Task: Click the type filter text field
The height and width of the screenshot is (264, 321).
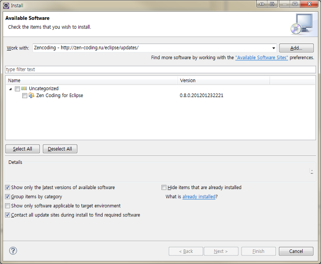Action: pyautogui.click(x=161, y=69)
